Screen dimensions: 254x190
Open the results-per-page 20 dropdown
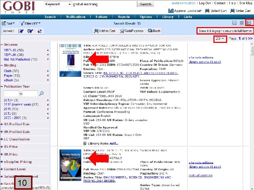click(220, 39)
